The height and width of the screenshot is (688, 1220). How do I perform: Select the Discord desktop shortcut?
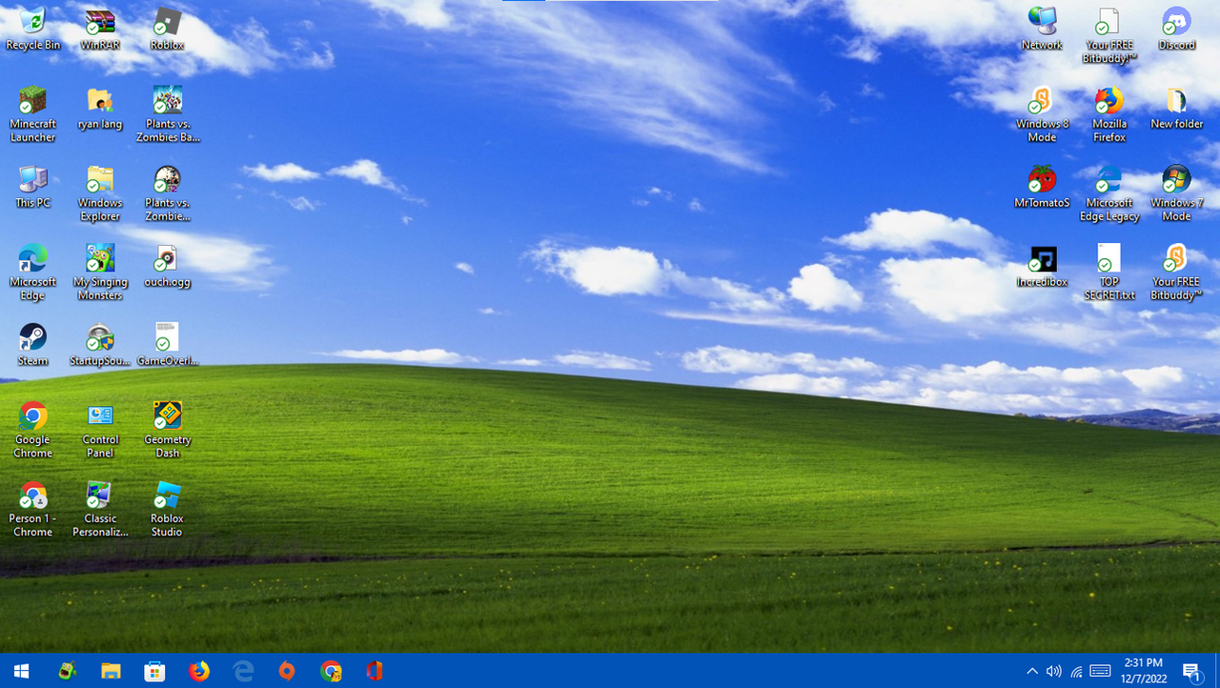tap(1176, 30)
